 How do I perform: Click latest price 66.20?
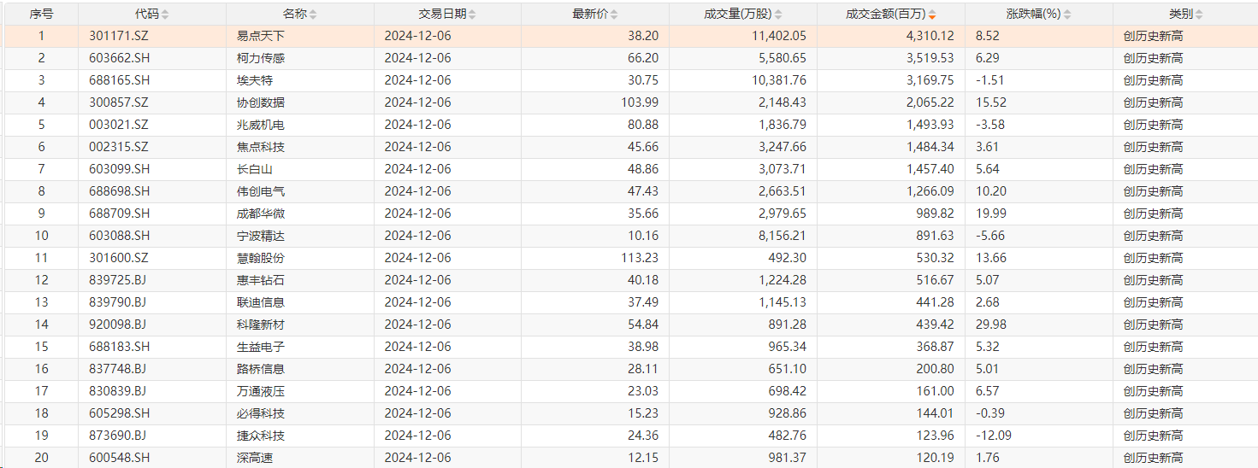(643, 58)
